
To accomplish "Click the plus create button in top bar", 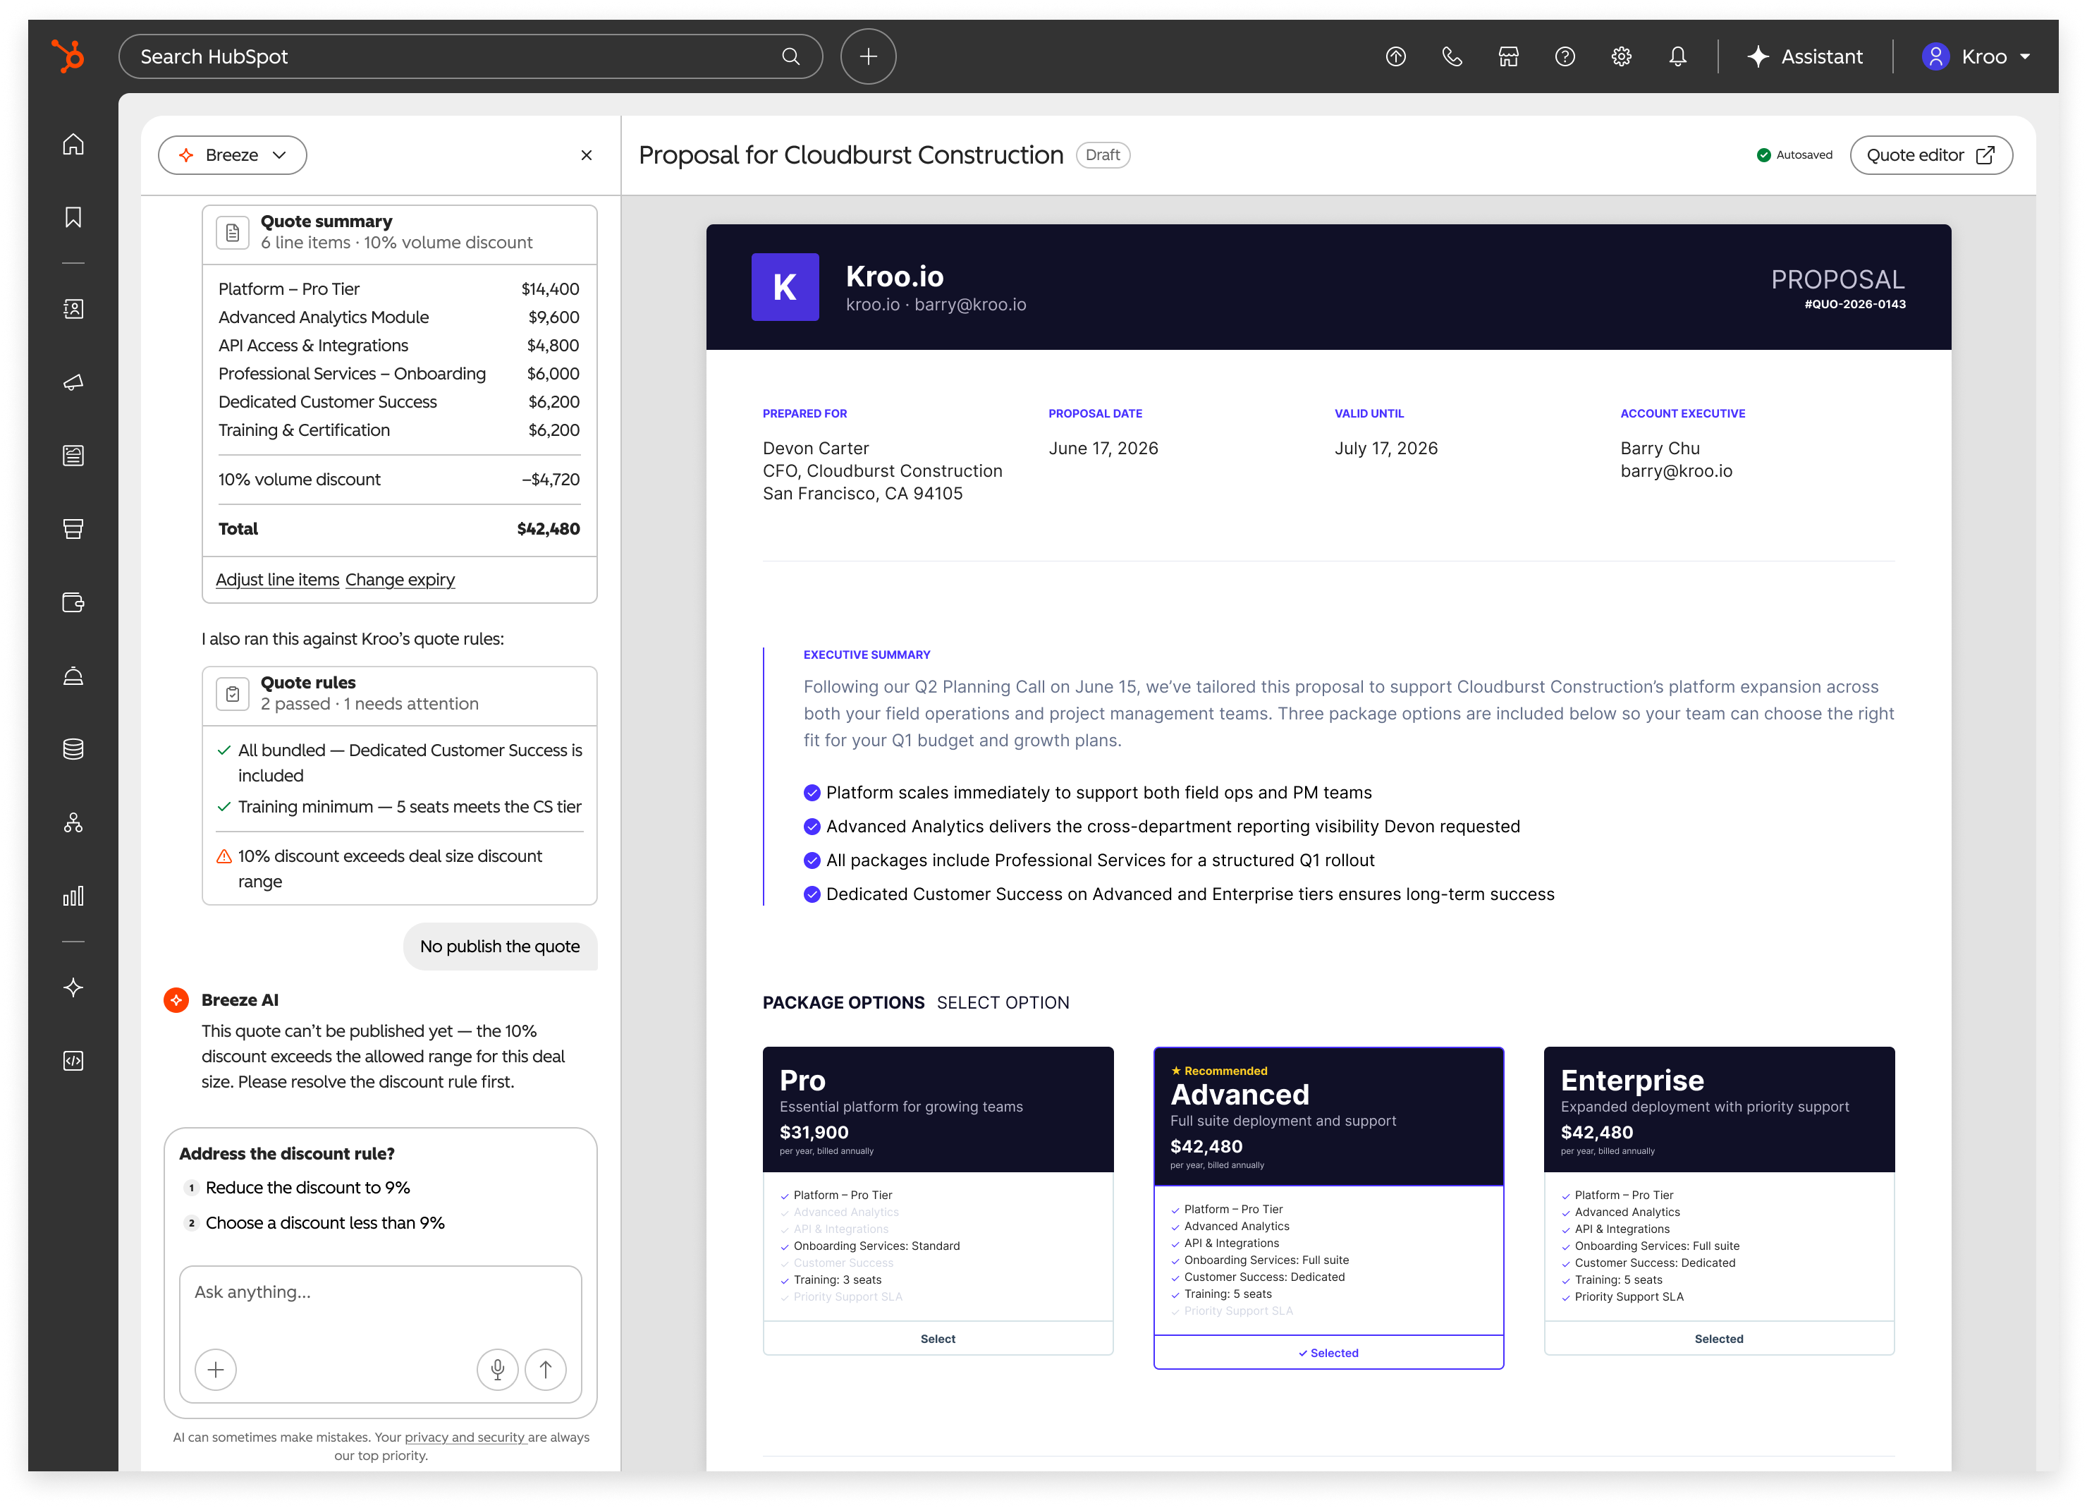I will (868, 56).
